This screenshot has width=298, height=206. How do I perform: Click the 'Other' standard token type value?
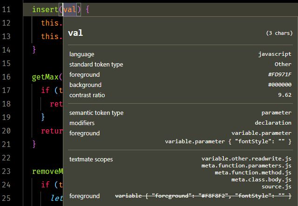283,64
